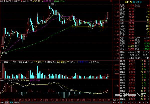
Task: Select the 指 index tab
Action: pos(140,103)
